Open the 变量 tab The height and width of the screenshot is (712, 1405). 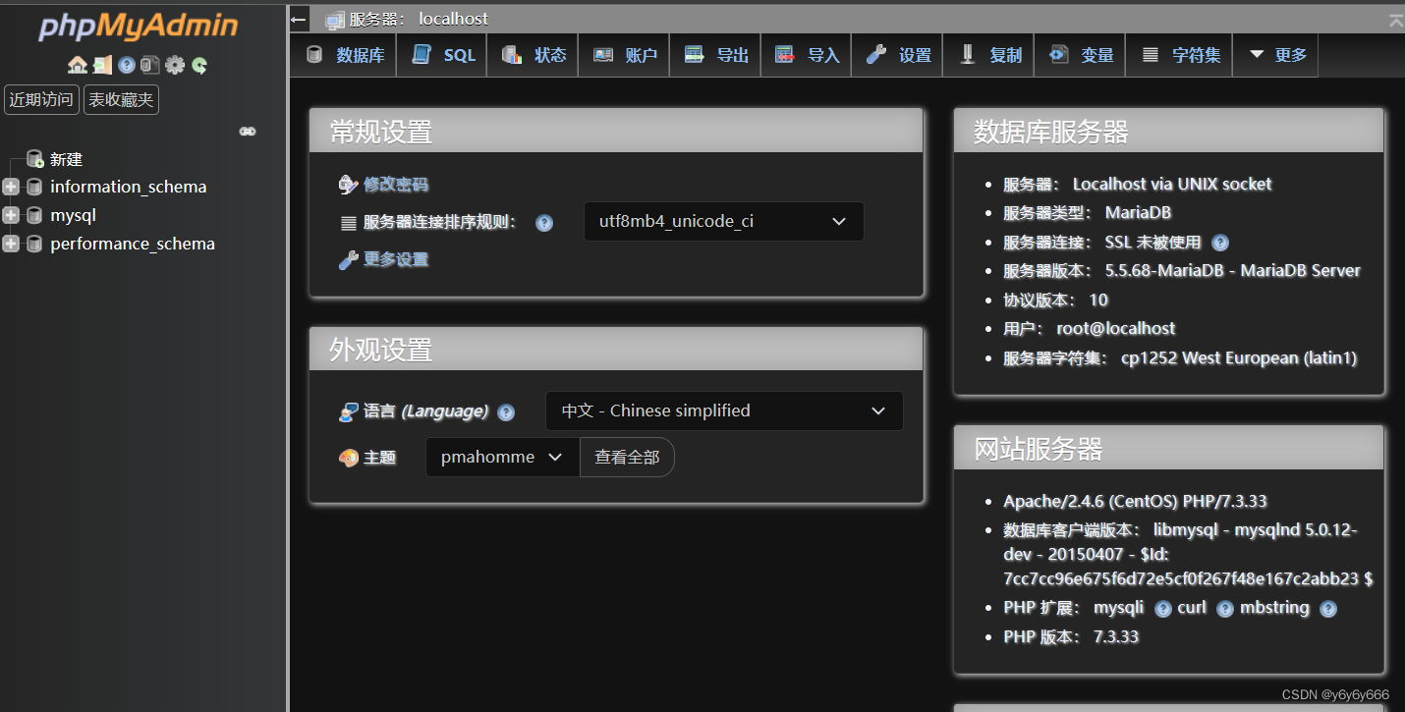click(1080, 55)
